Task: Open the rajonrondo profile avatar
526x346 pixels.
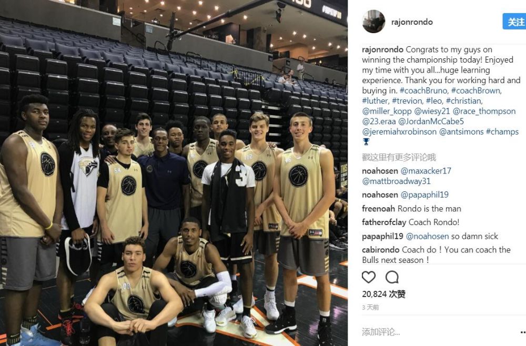Action: click(x=373, y=22)
